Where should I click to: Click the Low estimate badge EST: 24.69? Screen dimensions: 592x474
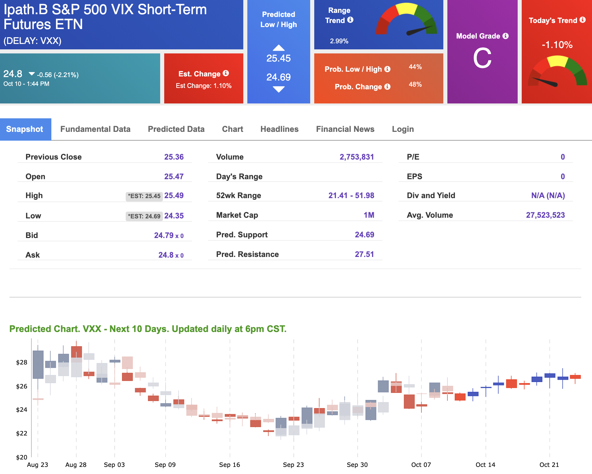pyautogui.click(x=144, y=216)
